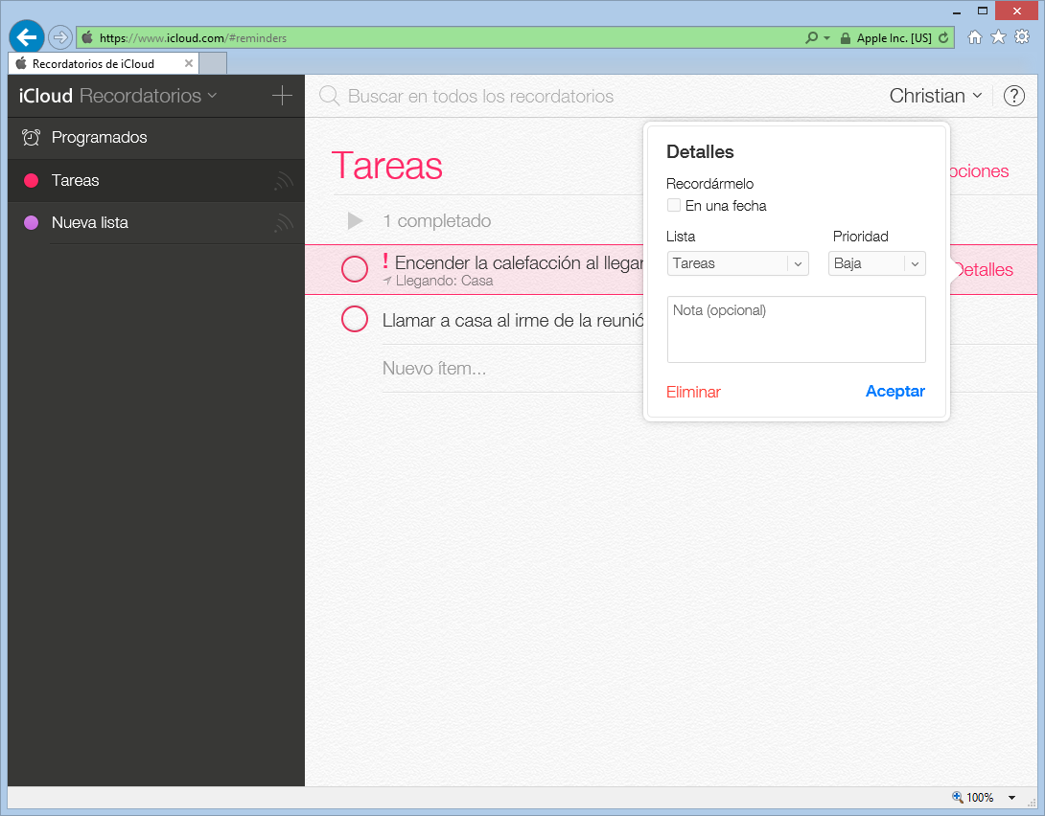1045x816 pixels.
Task: Click the location arrow beside Llegando: Casa
Action: coord(387,281)
